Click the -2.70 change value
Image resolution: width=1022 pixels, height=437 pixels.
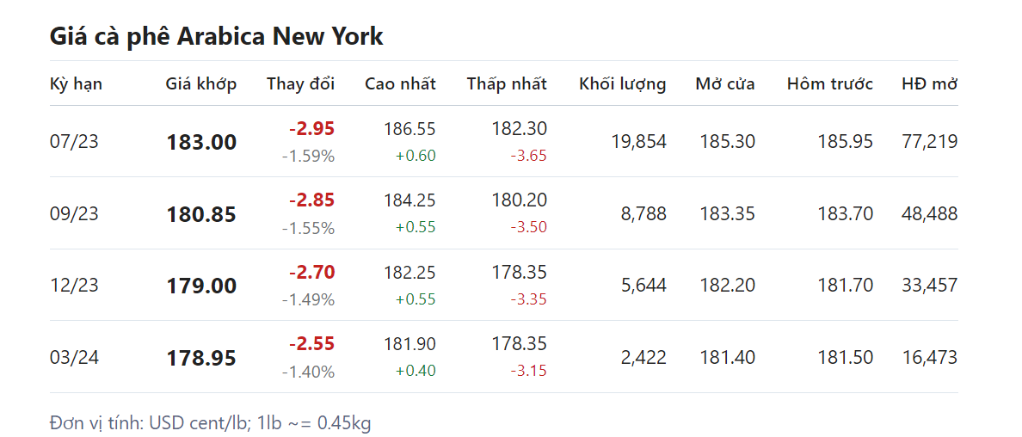pos(311,272)
